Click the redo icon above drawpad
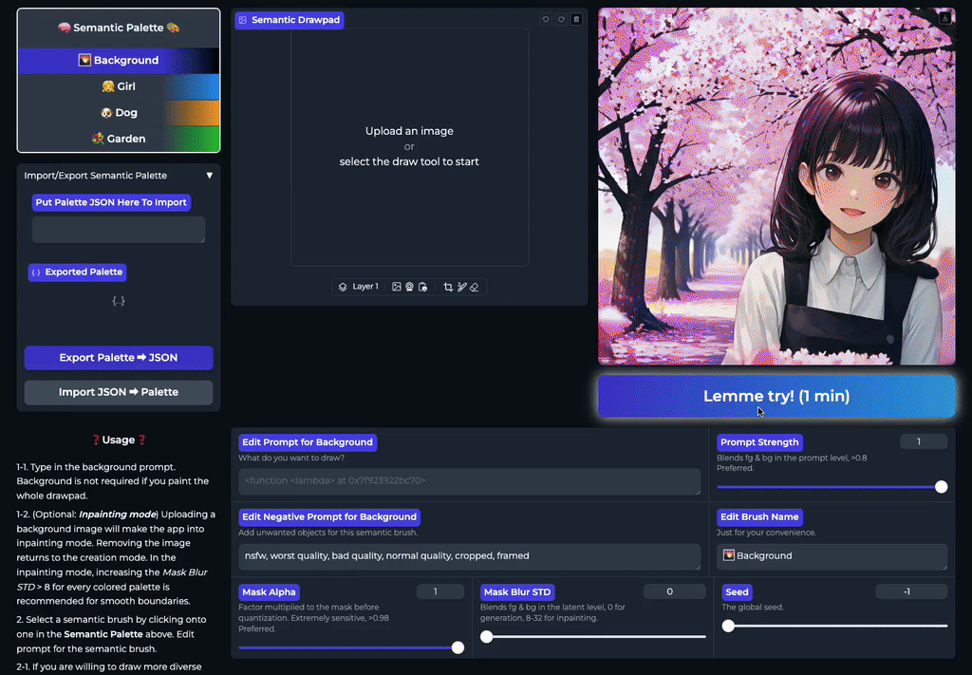Screen dimensions: 972x675 pyautogui.click(x=561, y=19)
